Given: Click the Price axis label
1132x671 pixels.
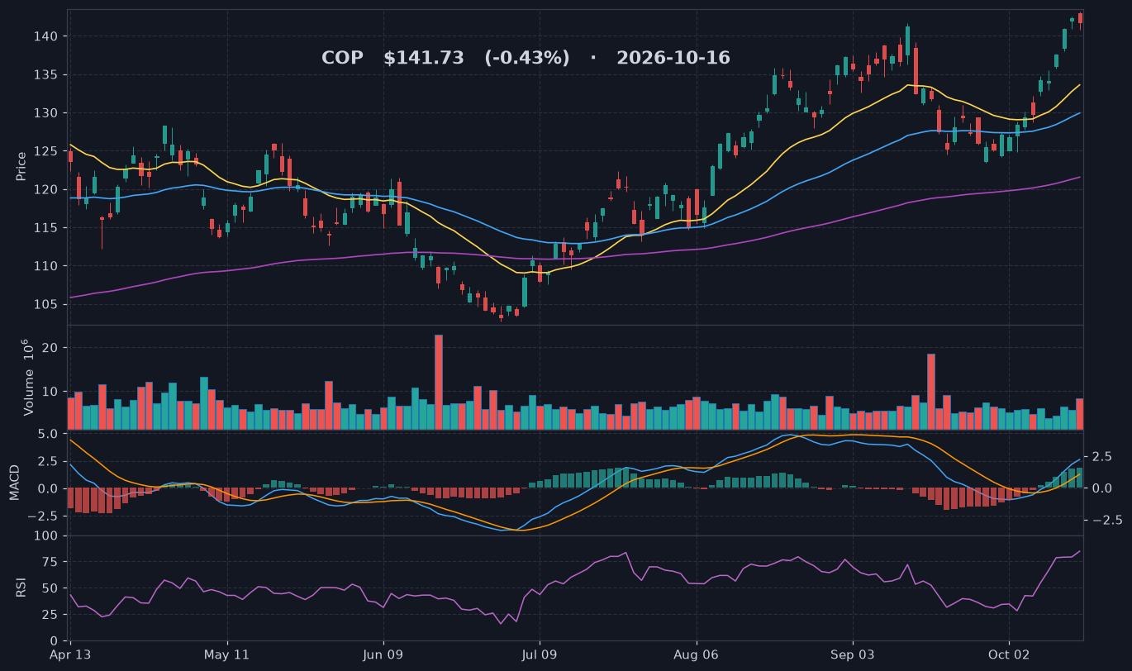Looking at the screenshot, I should [x=21, y=166].
